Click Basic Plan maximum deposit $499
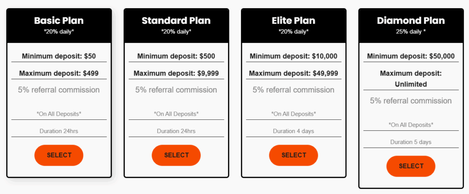Screen dimensions: 469x194 (59, 73)
